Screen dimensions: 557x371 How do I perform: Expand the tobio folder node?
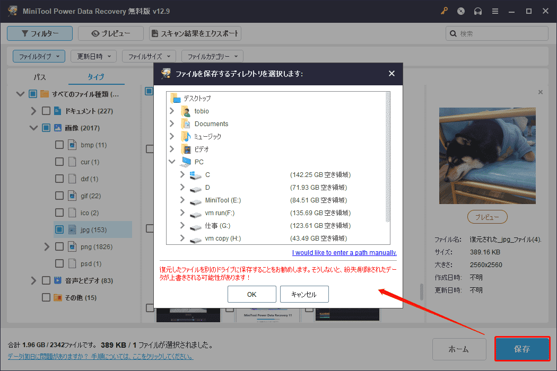(x=172, y=111)
